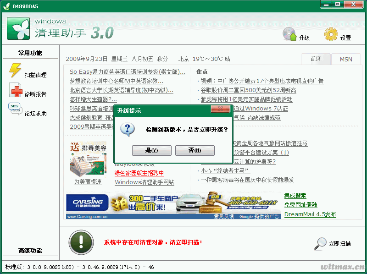Click the 焦点 heading

[202, 72]
